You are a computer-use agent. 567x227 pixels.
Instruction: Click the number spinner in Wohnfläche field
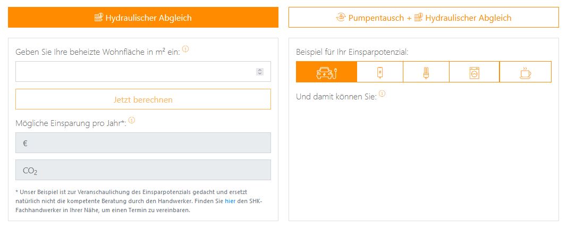point(260,72)
